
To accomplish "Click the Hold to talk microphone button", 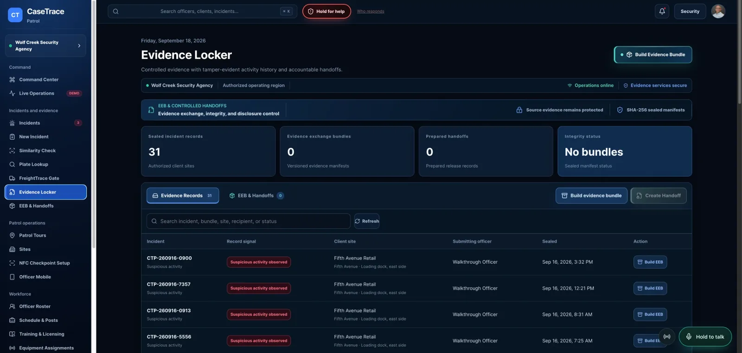I will point(705,337).
